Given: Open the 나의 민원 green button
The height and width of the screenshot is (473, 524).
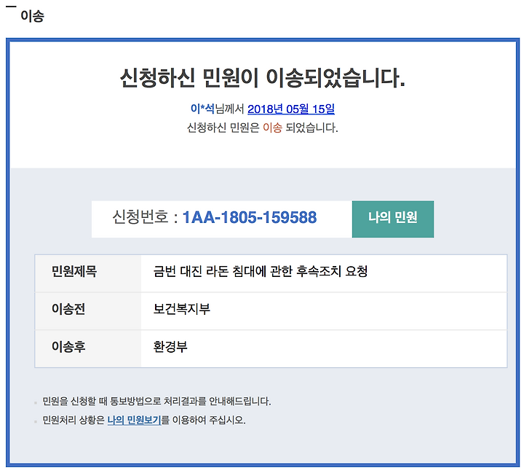Looking at the screenshot, I should [393, 219].
